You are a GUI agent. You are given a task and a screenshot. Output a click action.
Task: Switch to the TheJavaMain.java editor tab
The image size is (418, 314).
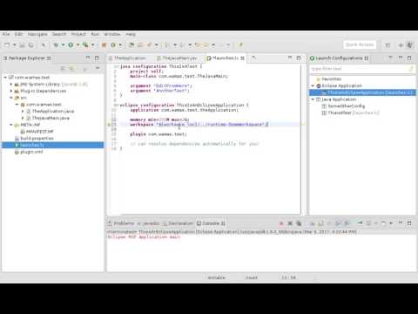[177, 58]
